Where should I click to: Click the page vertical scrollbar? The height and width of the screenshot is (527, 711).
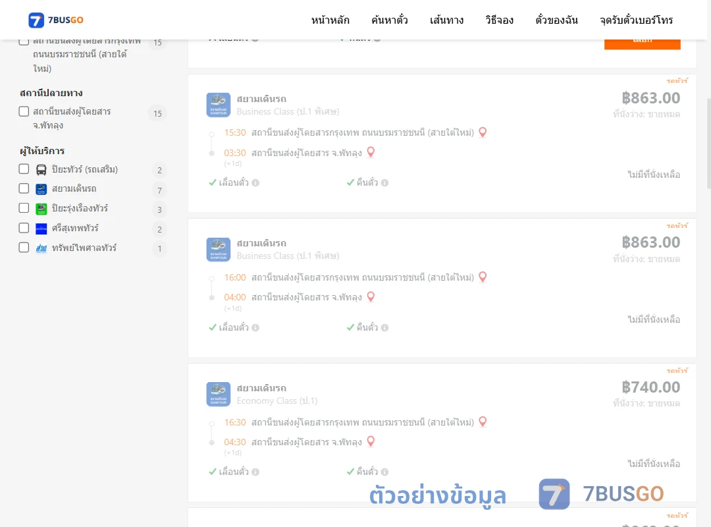coord(709,143)
